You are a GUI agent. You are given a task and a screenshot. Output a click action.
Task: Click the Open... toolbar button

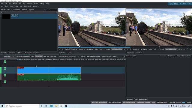(7, 7)
